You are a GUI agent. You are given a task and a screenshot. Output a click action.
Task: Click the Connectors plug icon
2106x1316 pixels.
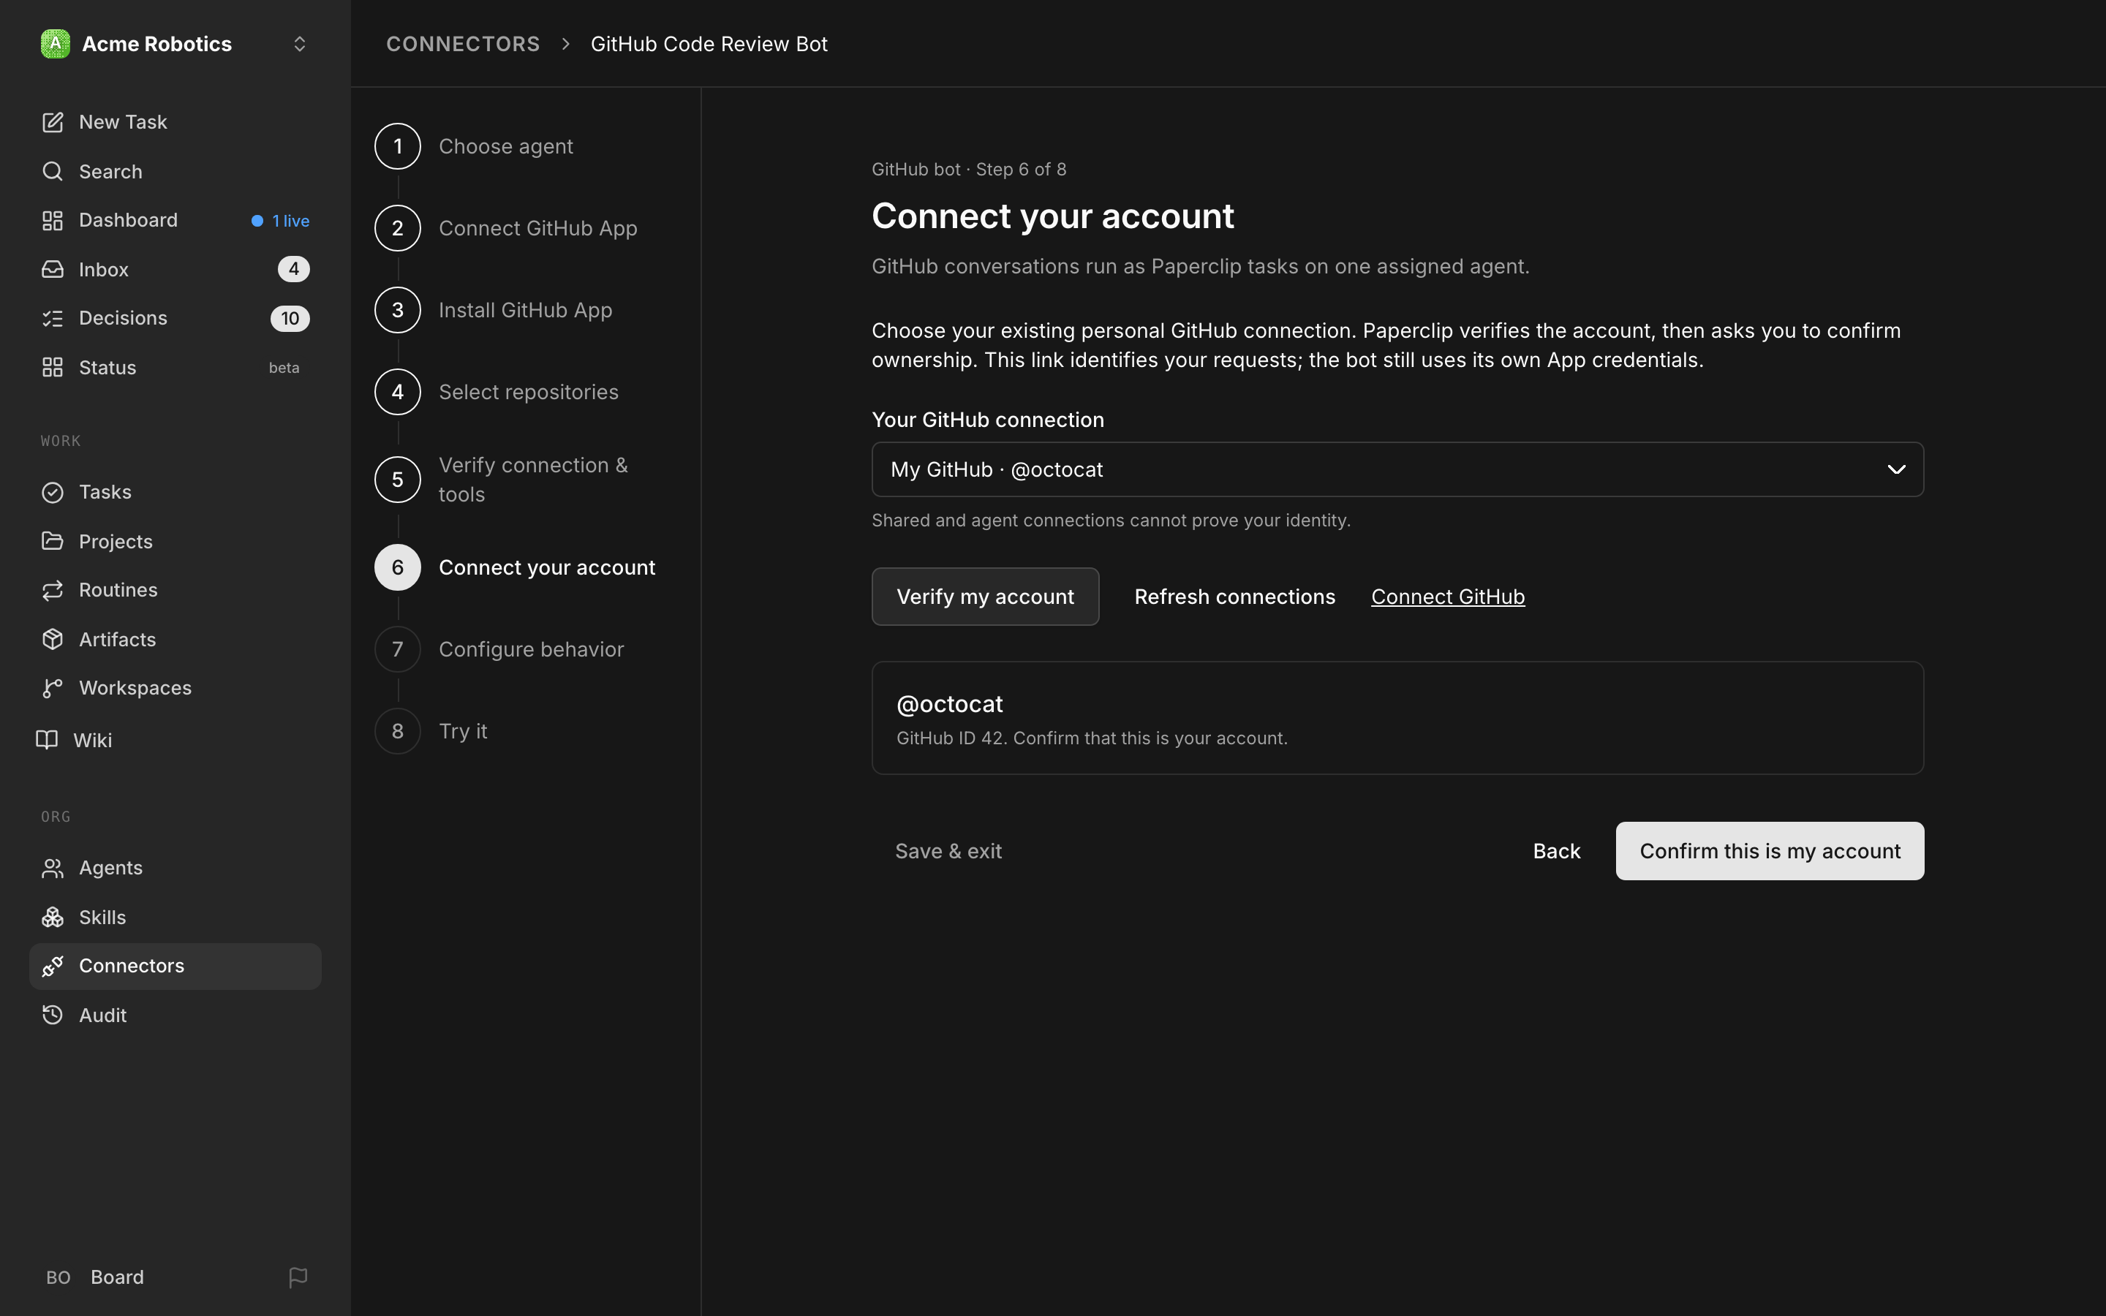52,966
